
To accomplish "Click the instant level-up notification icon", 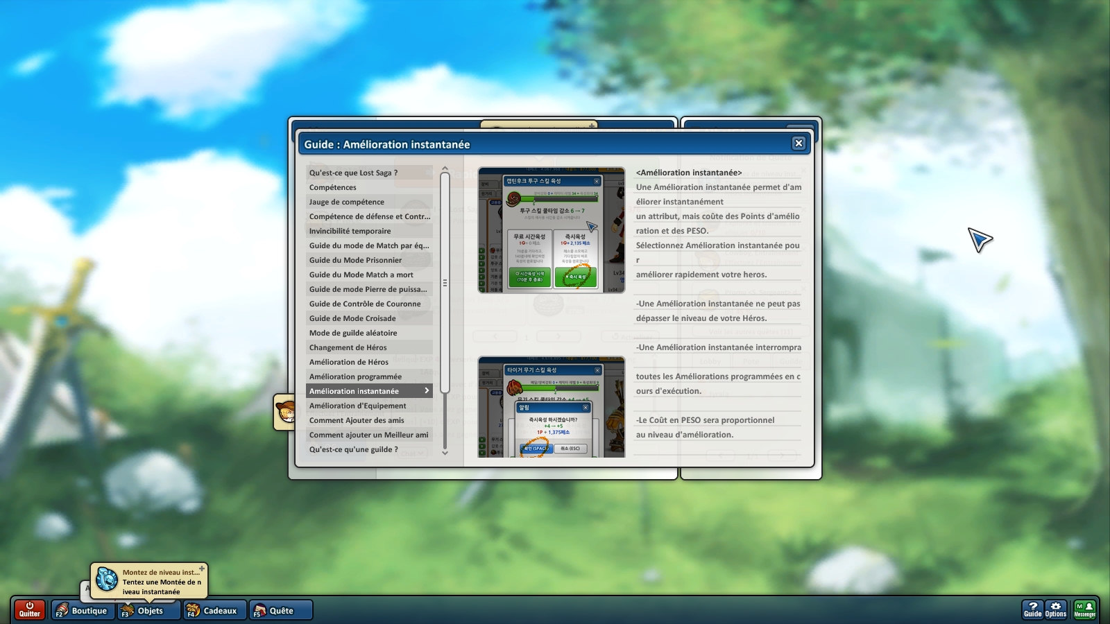I will tap(107, 580).
